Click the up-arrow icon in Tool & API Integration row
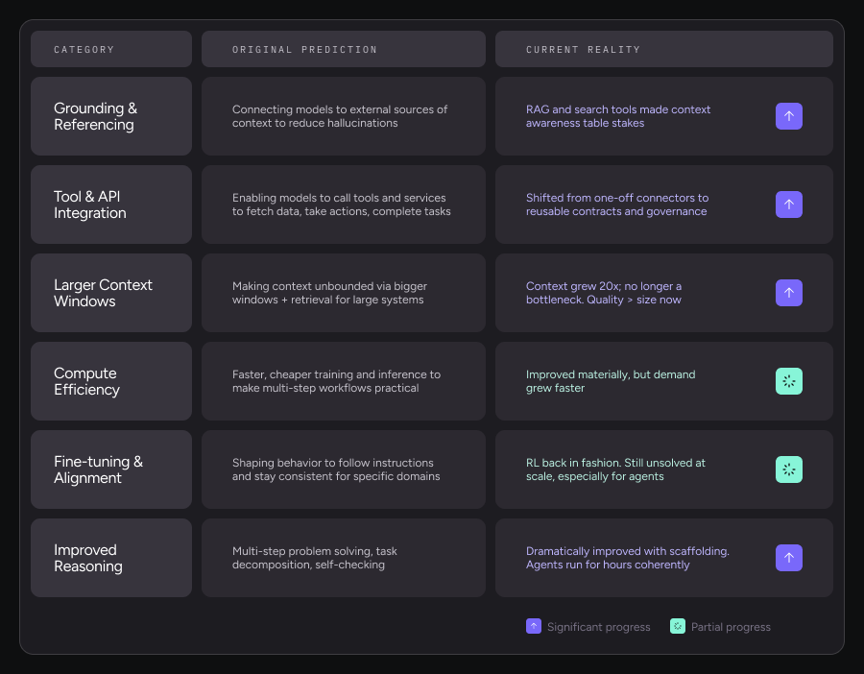This screenshot has width=864, height=674. (788, 205)
